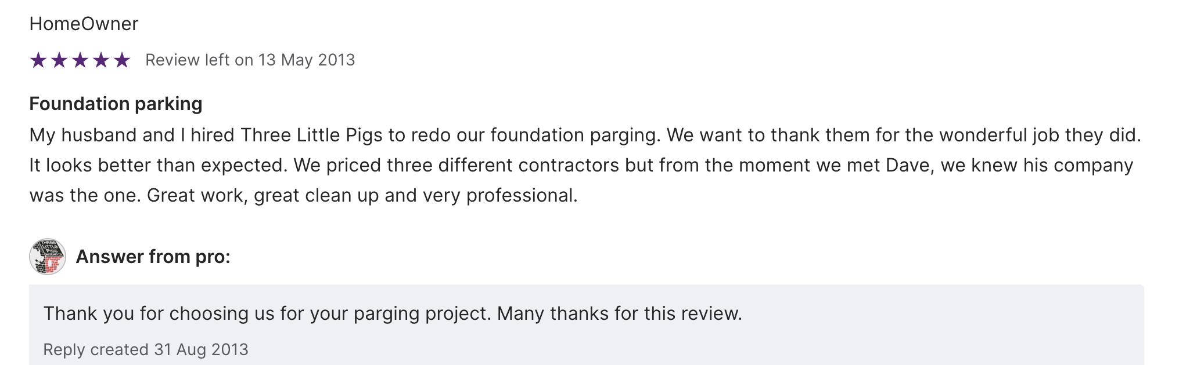
Task: Click the "Review left on 13 May 2013" date
Action: coord(250,60)
